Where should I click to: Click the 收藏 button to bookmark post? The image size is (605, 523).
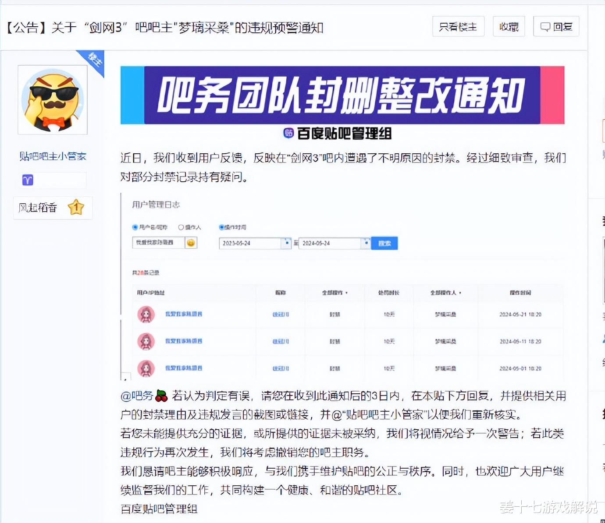[x=509, y=26]
